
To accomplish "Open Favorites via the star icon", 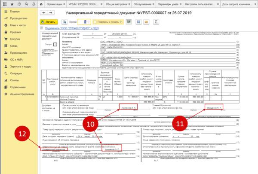I will click(12, 4).
